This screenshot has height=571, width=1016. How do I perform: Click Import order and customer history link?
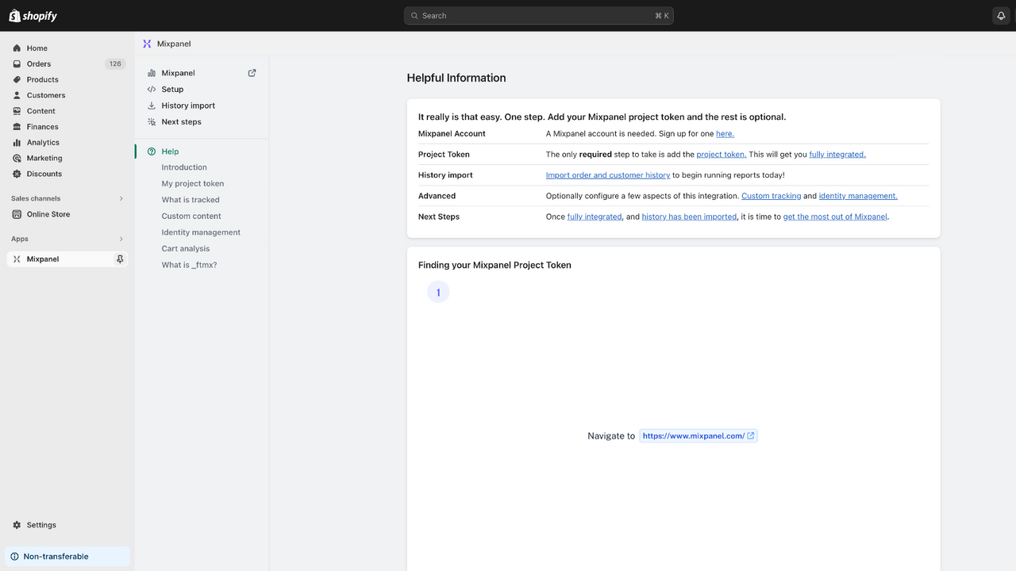[608, 175]
